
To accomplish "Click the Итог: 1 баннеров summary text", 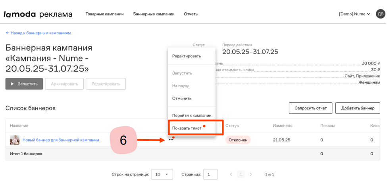I will (26, 154).
